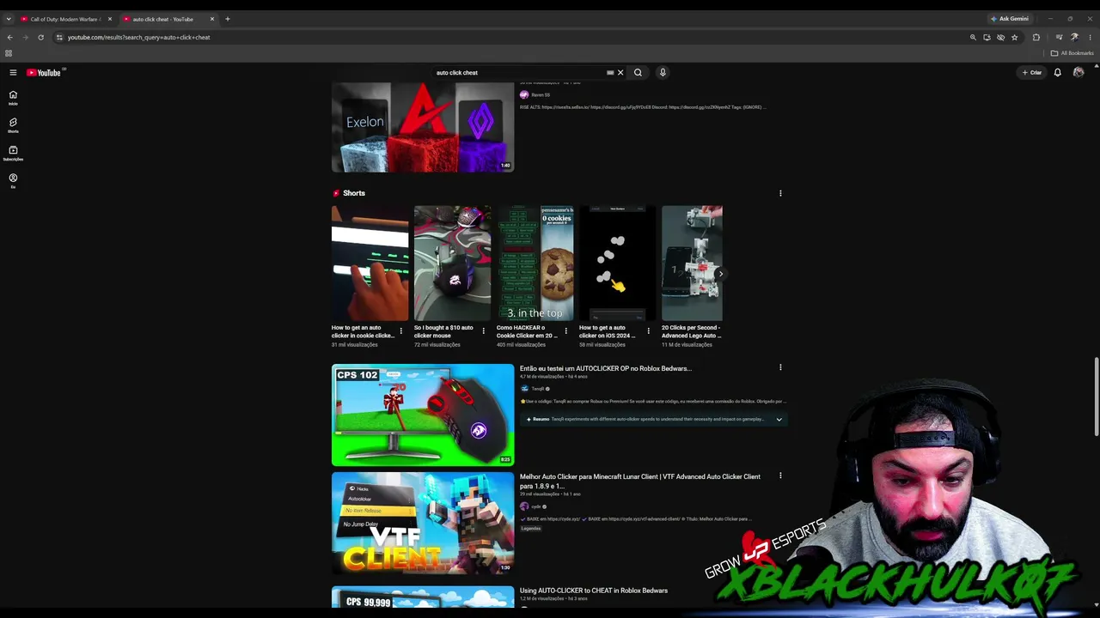Open 'Melhor Auto Clicker para Minecraft' video title
1100x618 pixels.
[640, 482]
